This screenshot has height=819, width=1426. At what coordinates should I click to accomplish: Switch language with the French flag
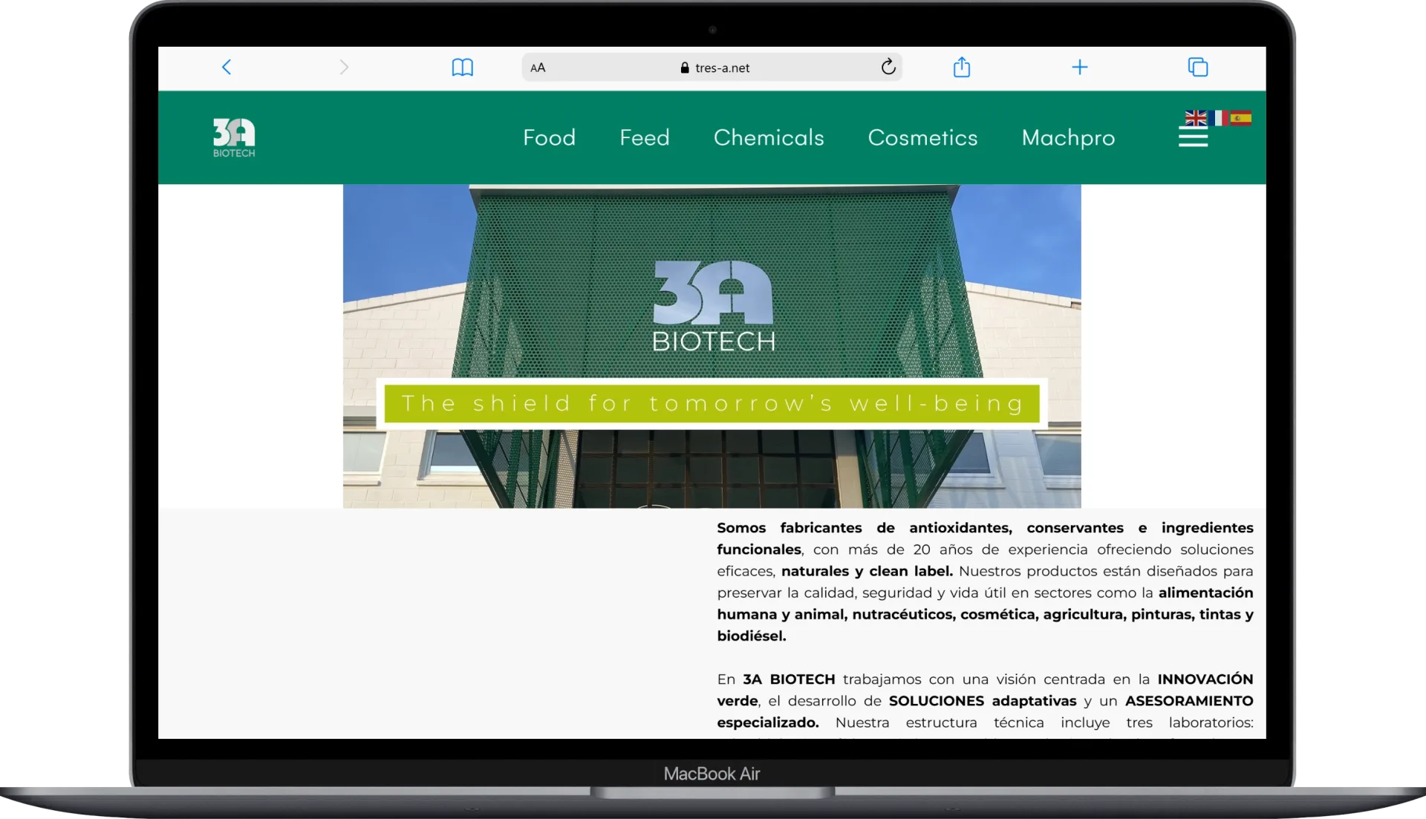point(1218,118)
